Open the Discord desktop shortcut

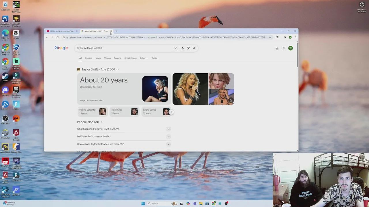(x=5, y=91)
